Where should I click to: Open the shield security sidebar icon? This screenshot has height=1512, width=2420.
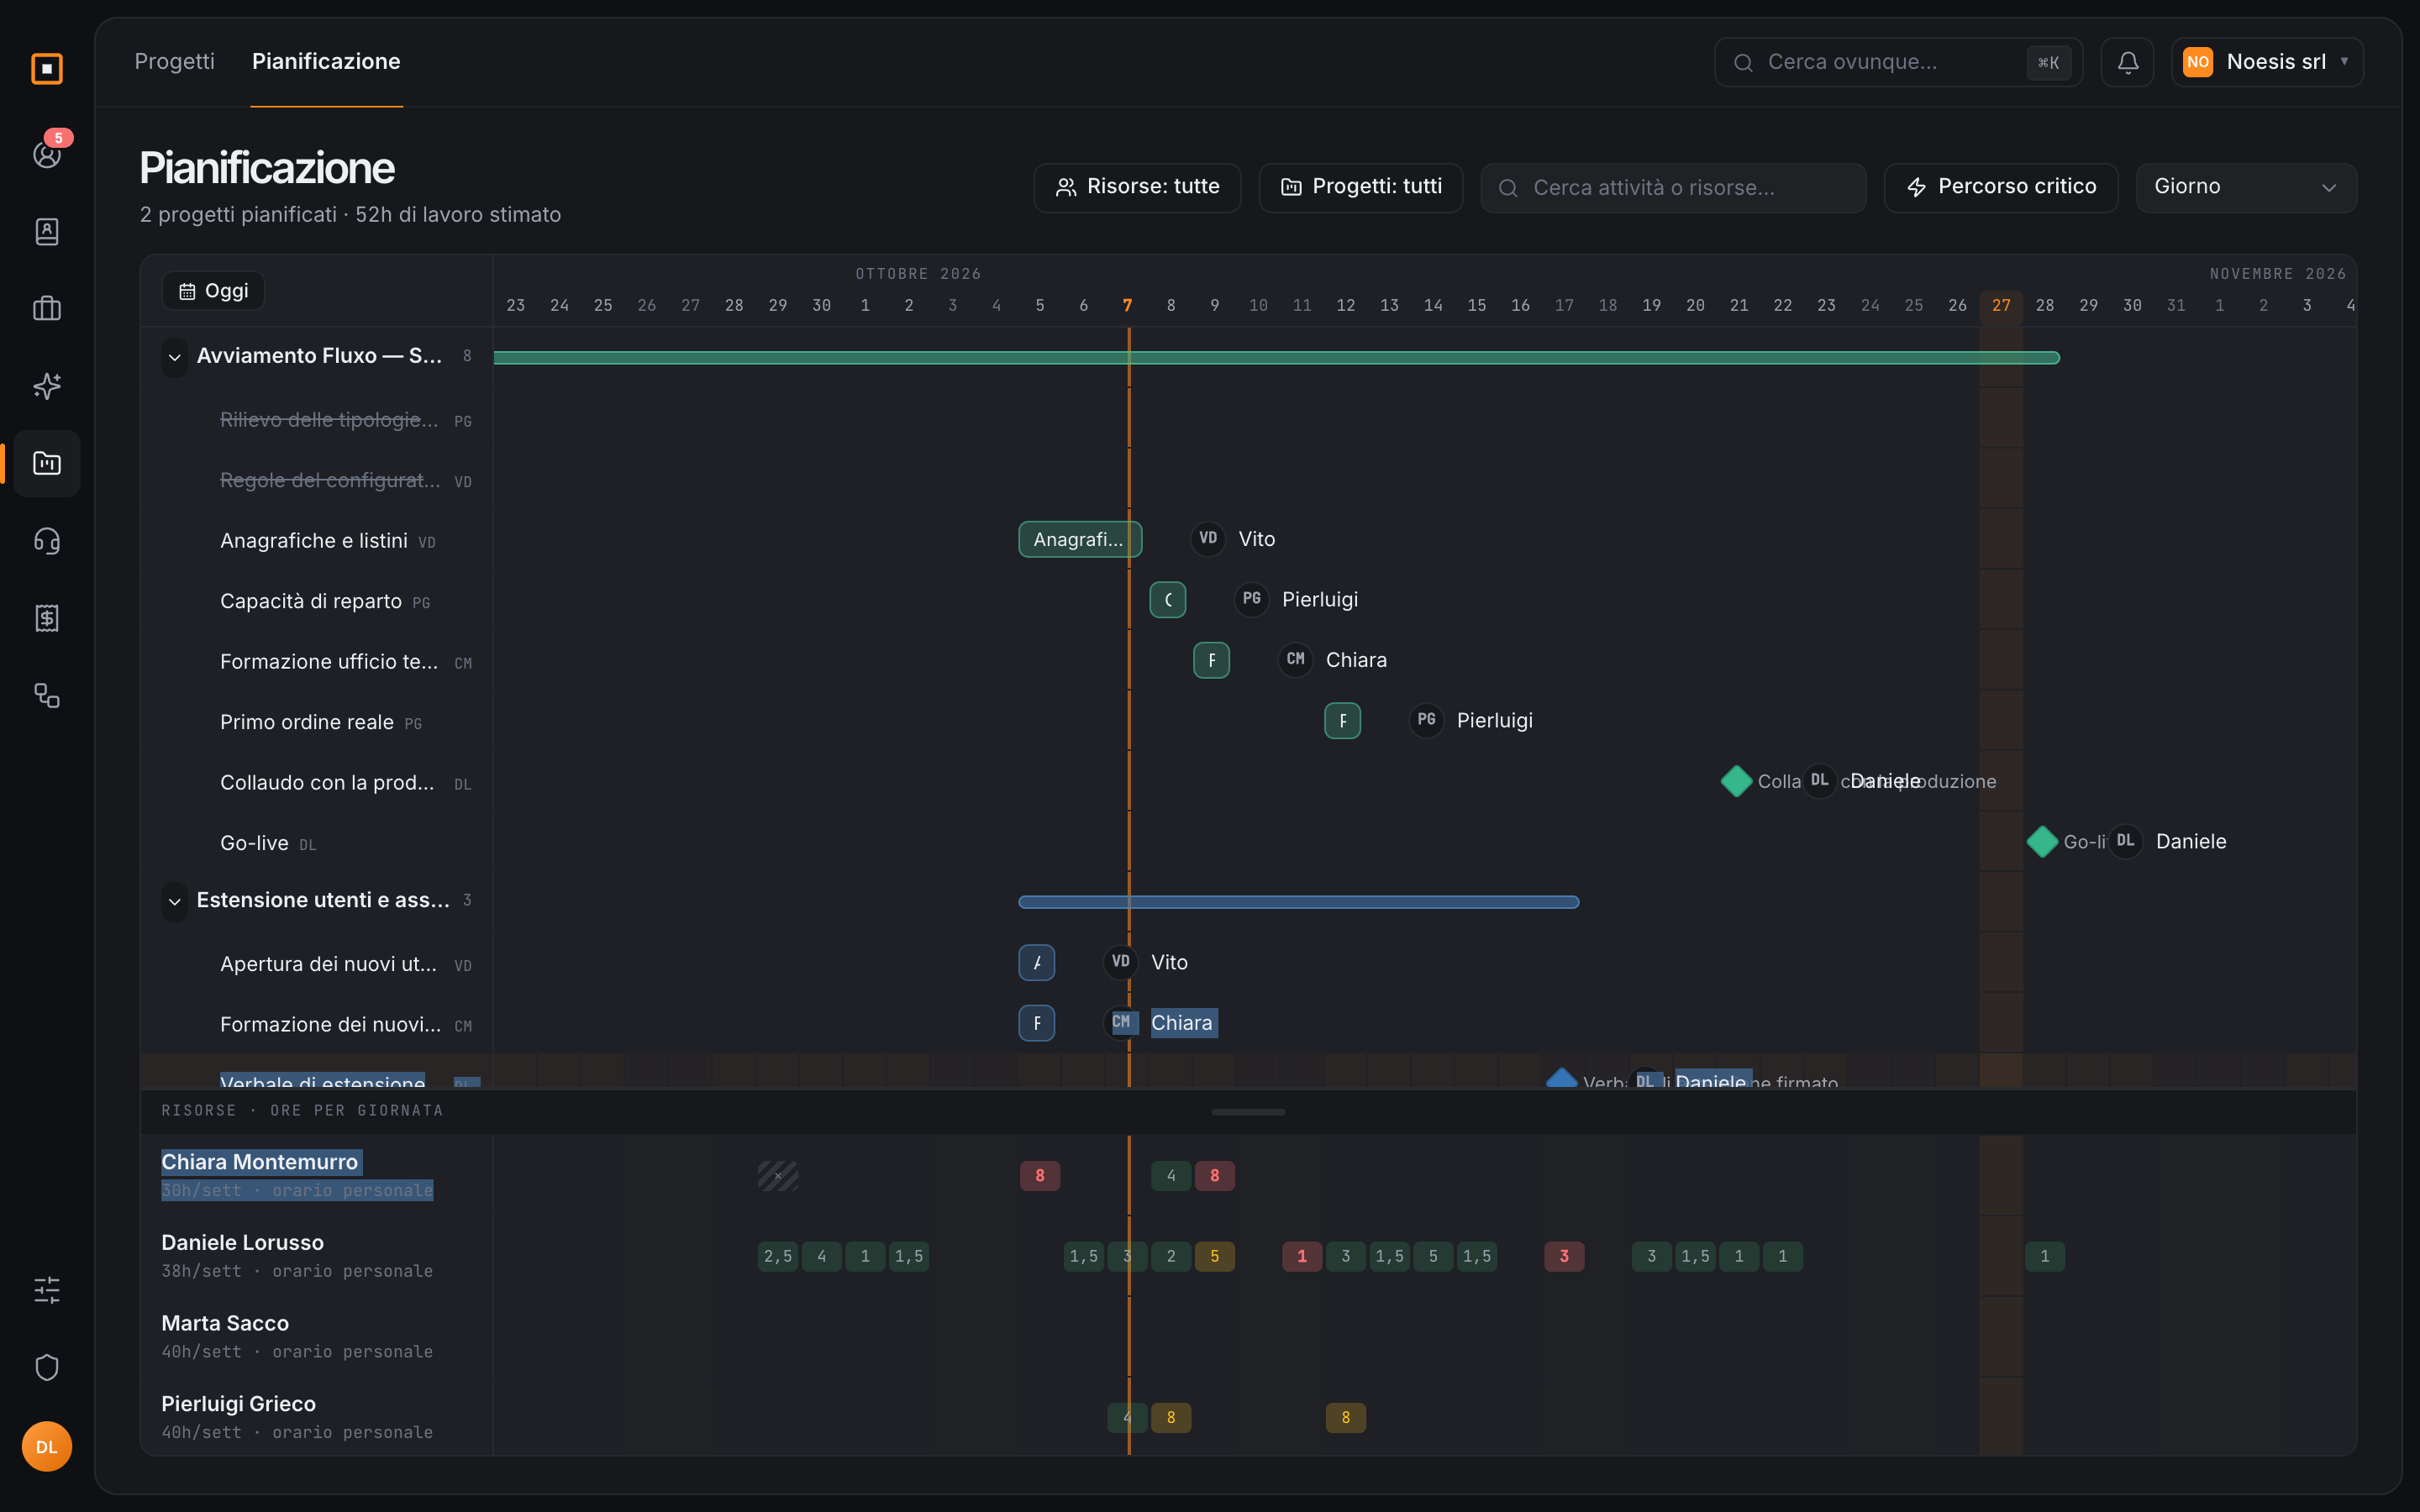47,1367
